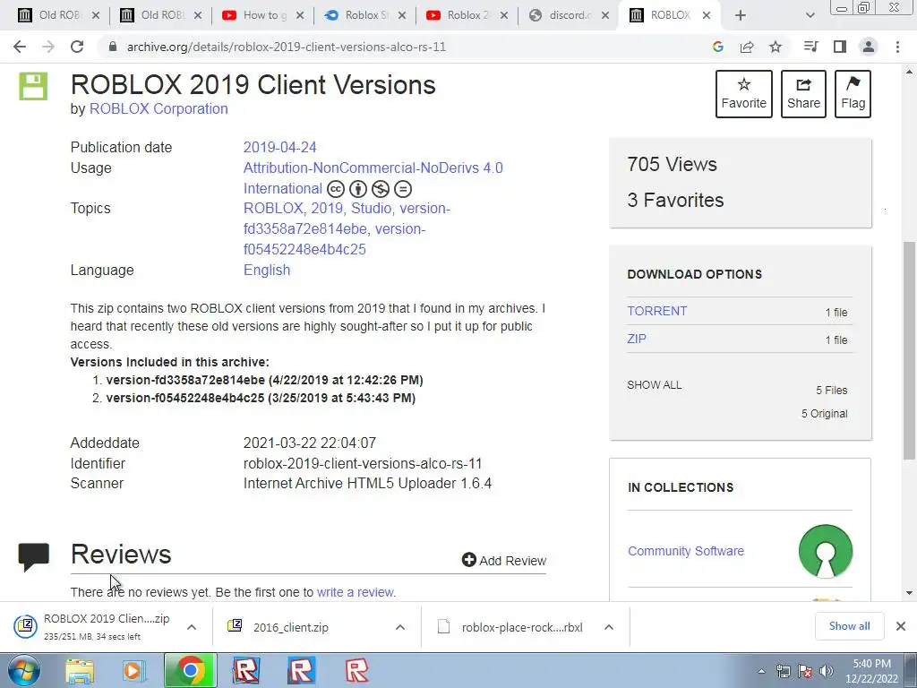Click the 'write a review' link
The height and width of the screenshot is (688, 917).
pyautogui.click(x=356, y=592)
